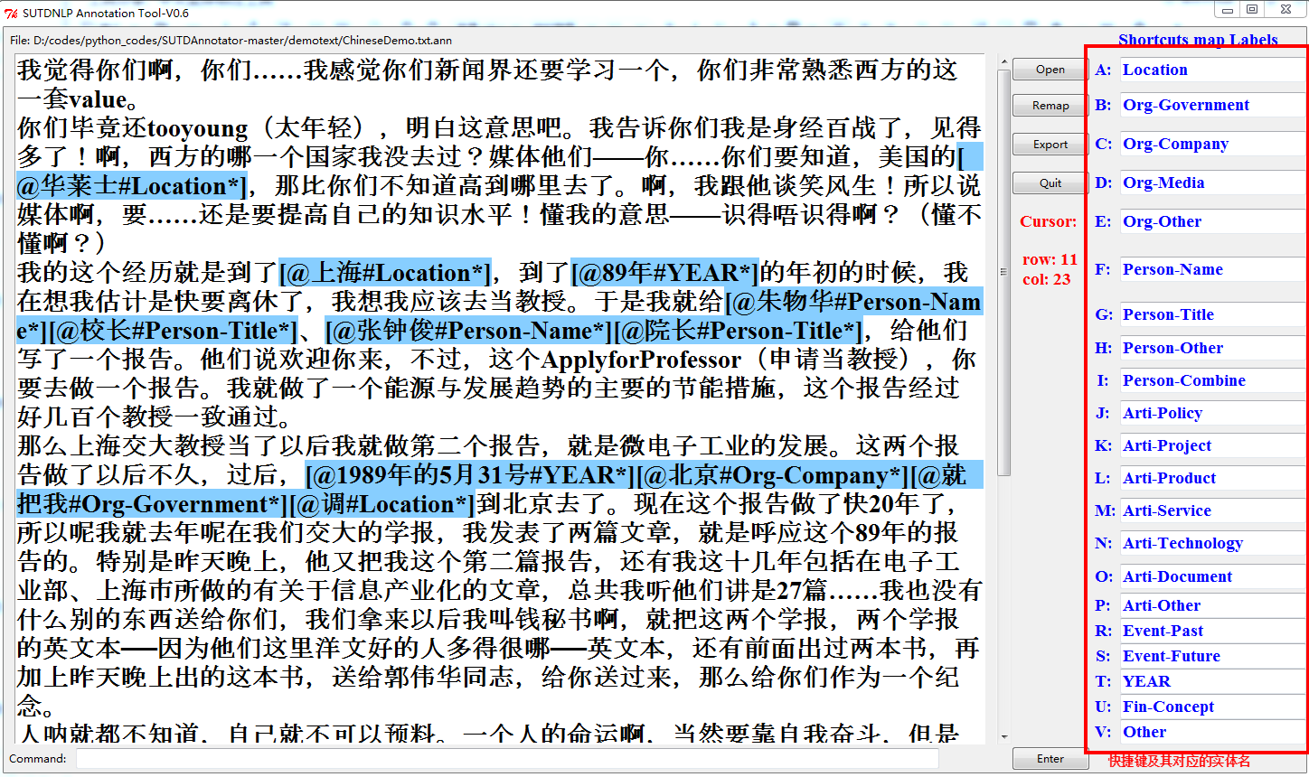Click the col: 23 indicator
The width and height of the screenshot is (1309, 777).
tap(1047, 280)
